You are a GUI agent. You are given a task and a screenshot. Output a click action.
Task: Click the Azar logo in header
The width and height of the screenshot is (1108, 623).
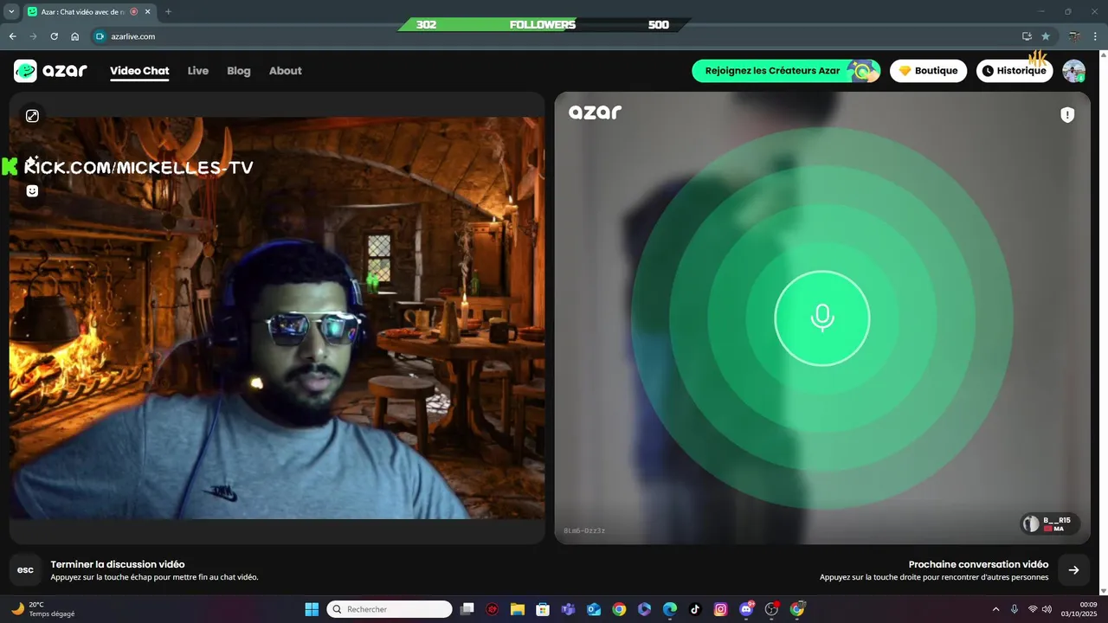tap(50, 71)
